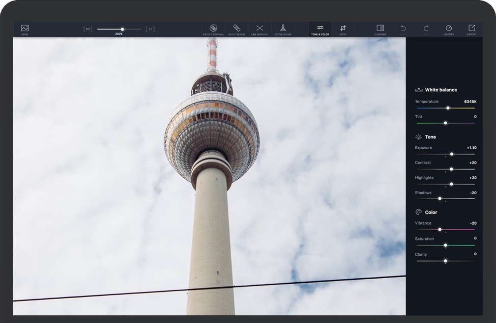496x323 pixels.
Task: Choose the Line Removal tool
Action: coord(259,29)
